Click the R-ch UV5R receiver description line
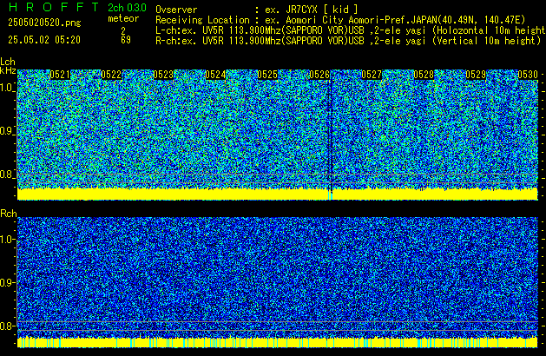 348,41
